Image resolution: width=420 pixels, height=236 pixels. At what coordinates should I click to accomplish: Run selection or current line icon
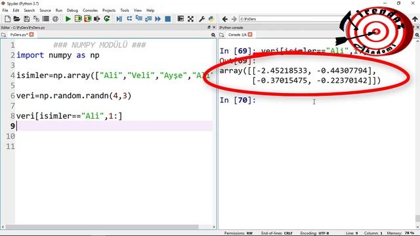pos(97,19)
